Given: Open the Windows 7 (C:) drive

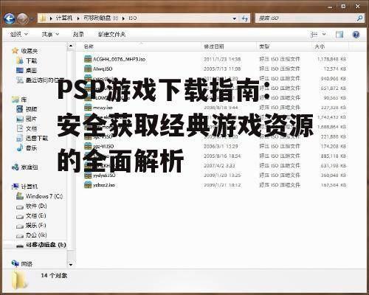Looking at the screenshot, I should [44, 196].
